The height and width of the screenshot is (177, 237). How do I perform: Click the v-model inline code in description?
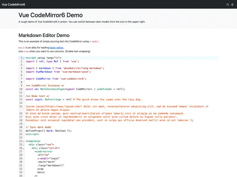(94, 41)
